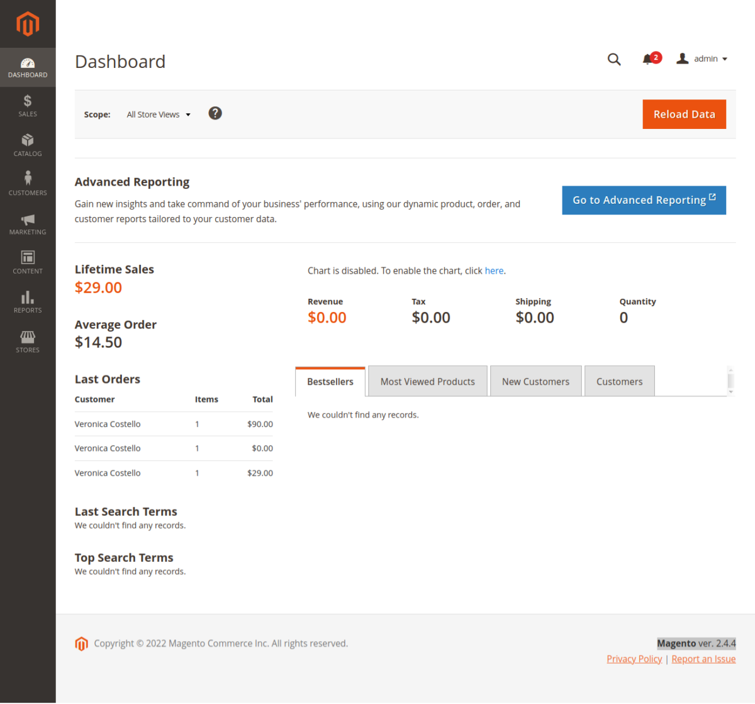This screenshot has height=704, width=755.
Task: Expand the All Store Views dropdown
Action: [x=158, y=114]
